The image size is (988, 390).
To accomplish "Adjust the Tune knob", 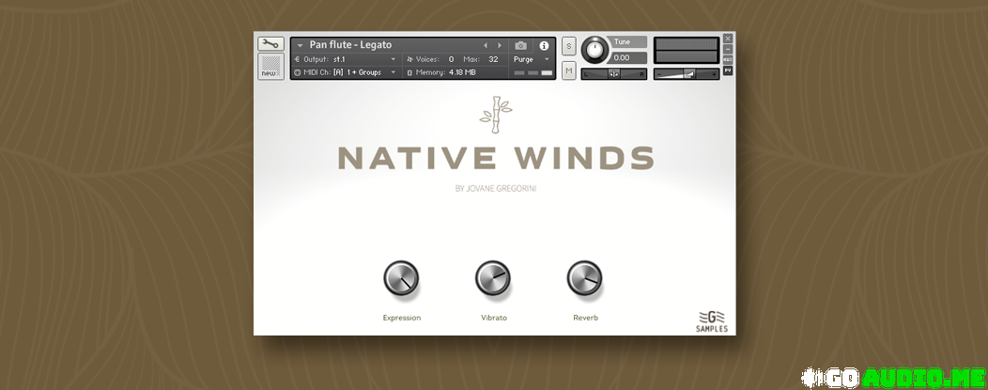I will pyautogui.click(x=594, y=49).
